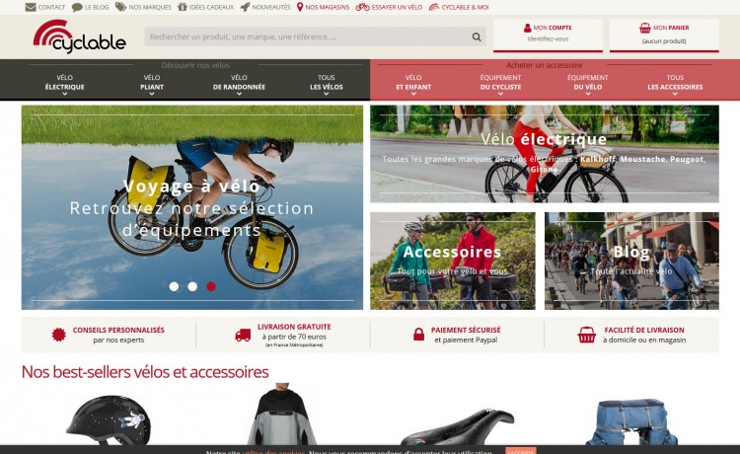
Task: Open the Mon Panier basket icon
Action: coord(644,28)
